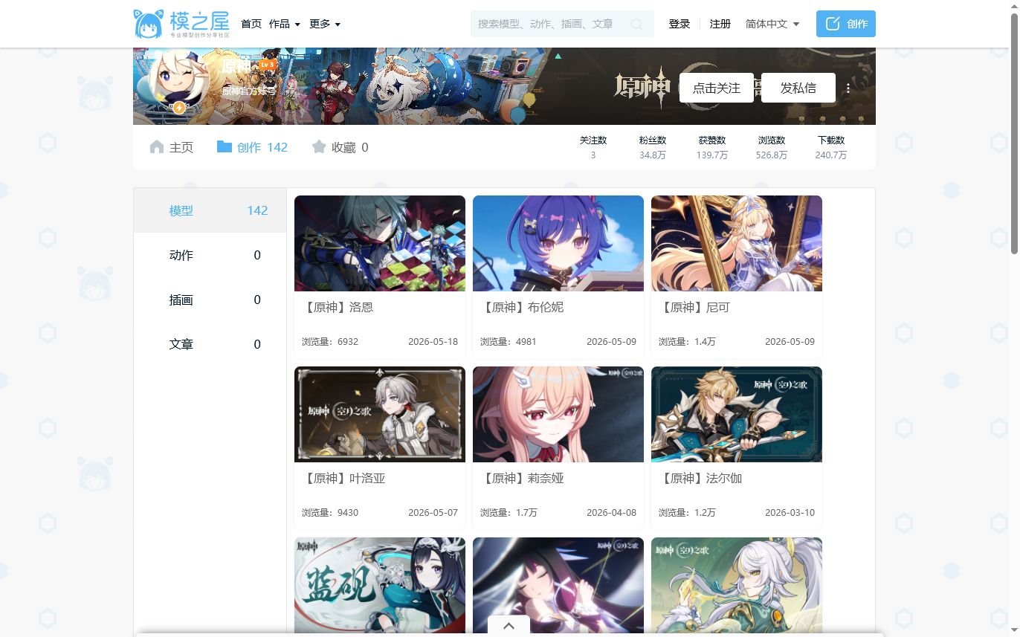Image resolution: width=1020 pixels, height=637 pixels.
Task: Click the date 2026-05-18
Action: pos(433,342)
